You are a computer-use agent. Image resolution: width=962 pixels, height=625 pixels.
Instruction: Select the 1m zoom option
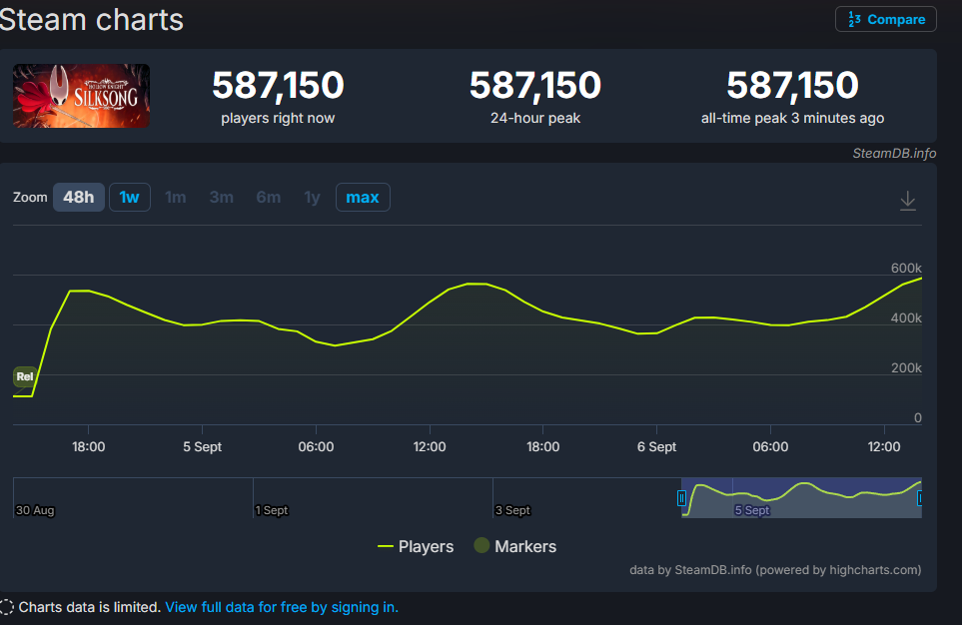point(176,197)
